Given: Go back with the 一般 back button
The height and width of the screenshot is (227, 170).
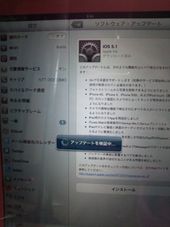Looking at the screenshot, I should click(77, 25).
